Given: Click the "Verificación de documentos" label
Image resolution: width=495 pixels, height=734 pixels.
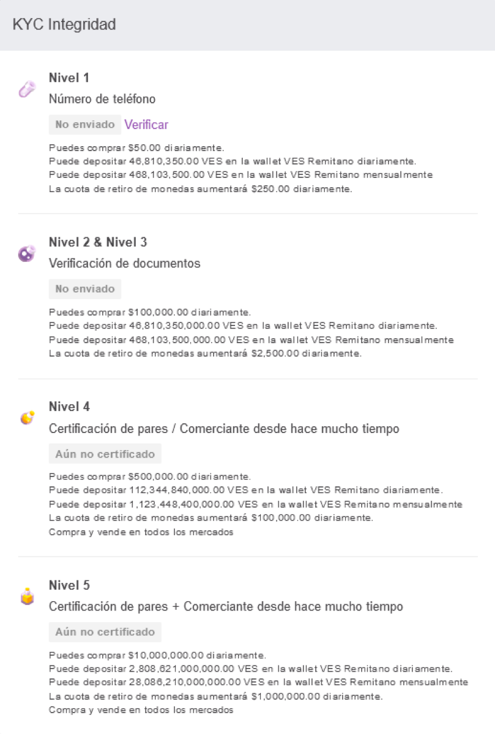Looking at the screenshot, I should pos(125,264).
